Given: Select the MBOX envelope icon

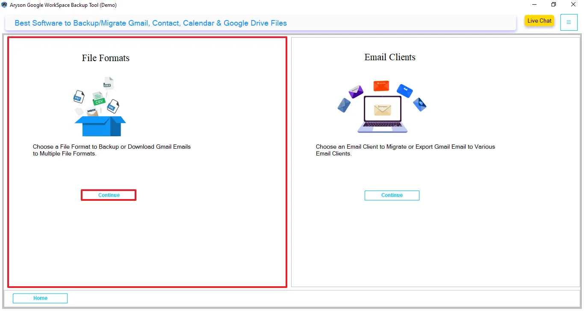Looking at the screenshot, I should (x=91, y=111).
